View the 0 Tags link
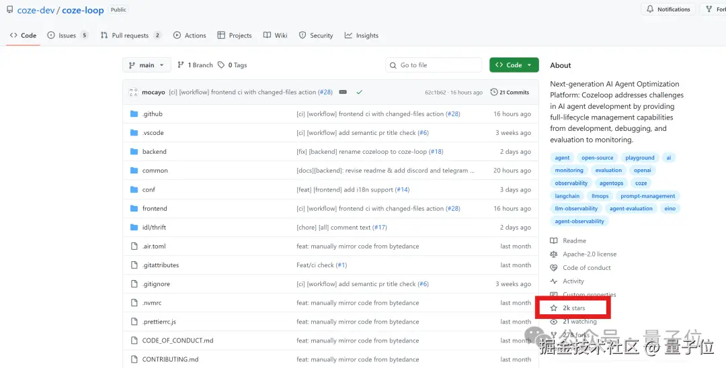726x368 pixels. tap(233, 65)
